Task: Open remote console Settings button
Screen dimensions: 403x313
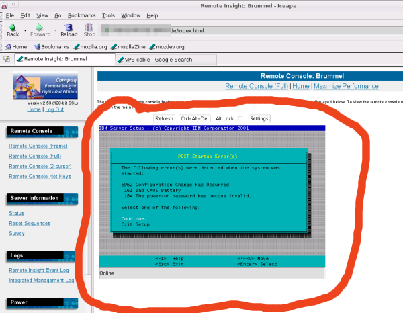Action: [x=259, y=118]
